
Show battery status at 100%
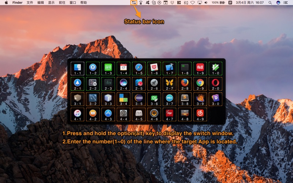[x=218, y=3]
